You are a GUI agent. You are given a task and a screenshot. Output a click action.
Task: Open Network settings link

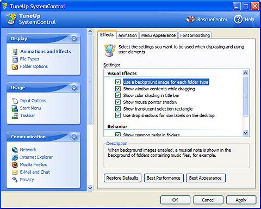point(28,150)
